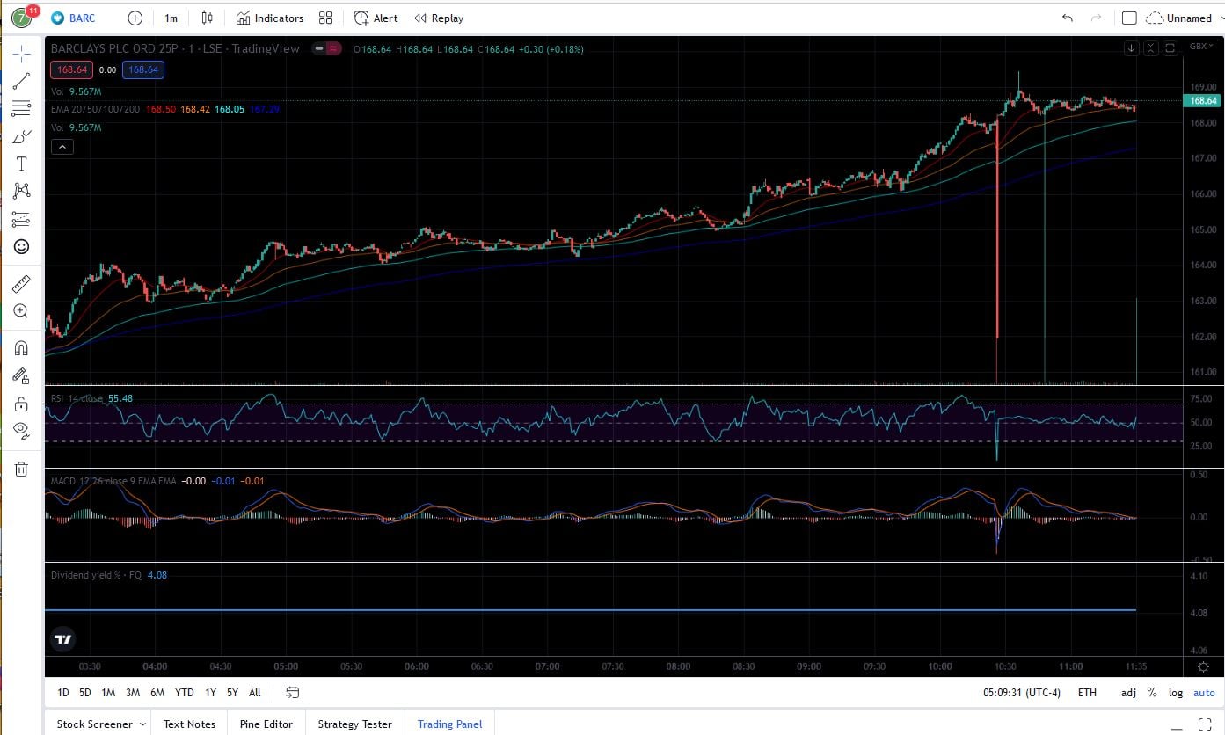Open the emoji icons tool
Image resolution: width=1225 pixels, height=735 pixels.
tap(22, 247)
